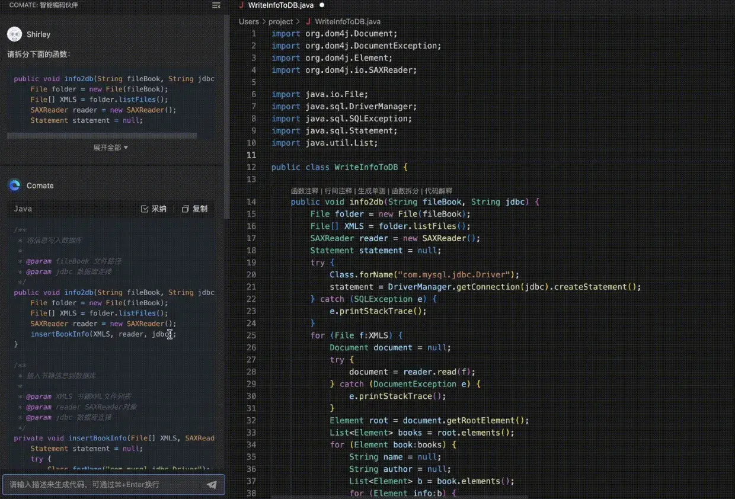The image size is (735, 499).
Task: Click the unsaved dot on WriteInfoToDB.java tab
Action: [x=322, y=5]
